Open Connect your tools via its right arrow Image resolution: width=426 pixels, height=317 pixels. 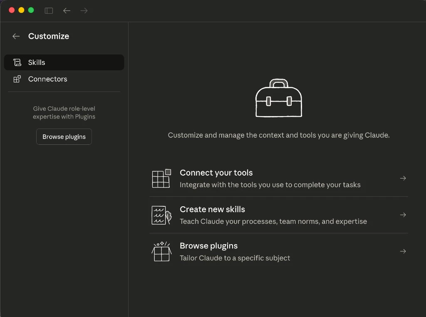coord(403,178)
